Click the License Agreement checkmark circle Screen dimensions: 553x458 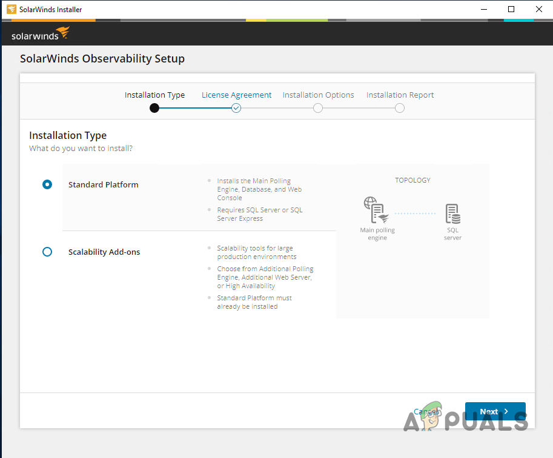(x=236, y=108)
